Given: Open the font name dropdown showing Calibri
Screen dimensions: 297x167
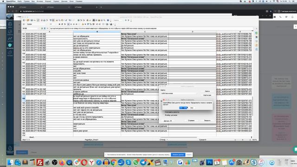Looking at the screenshot, I should click(x=37, y=24).
